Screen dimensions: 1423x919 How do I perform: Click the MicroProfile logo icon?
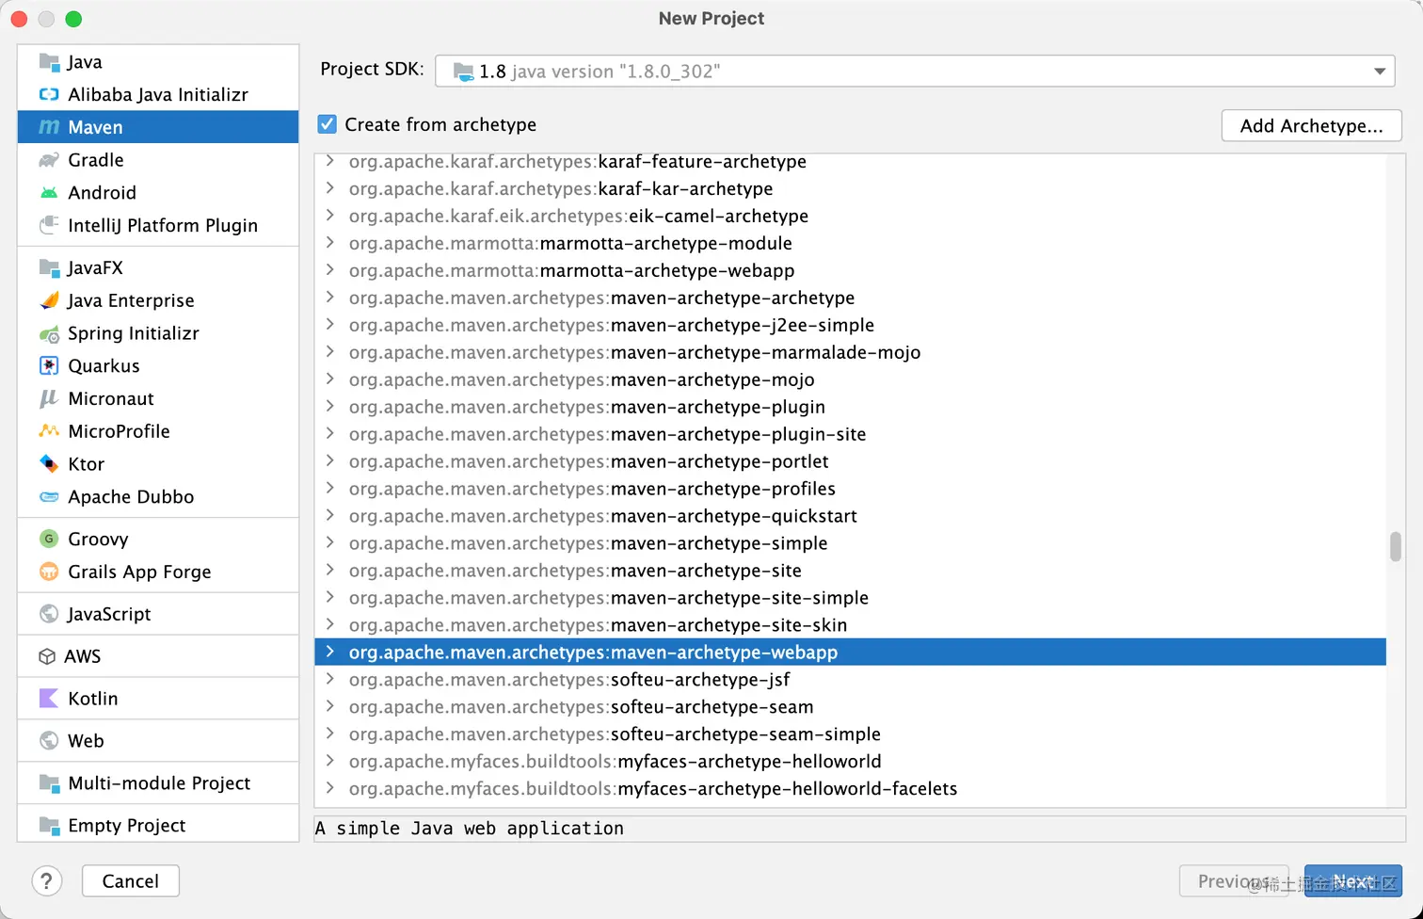[x=49, y=431]
